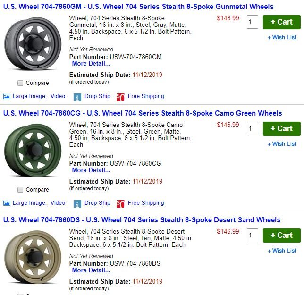Add the Gunmetal wheel to cart

coord(281,22)
